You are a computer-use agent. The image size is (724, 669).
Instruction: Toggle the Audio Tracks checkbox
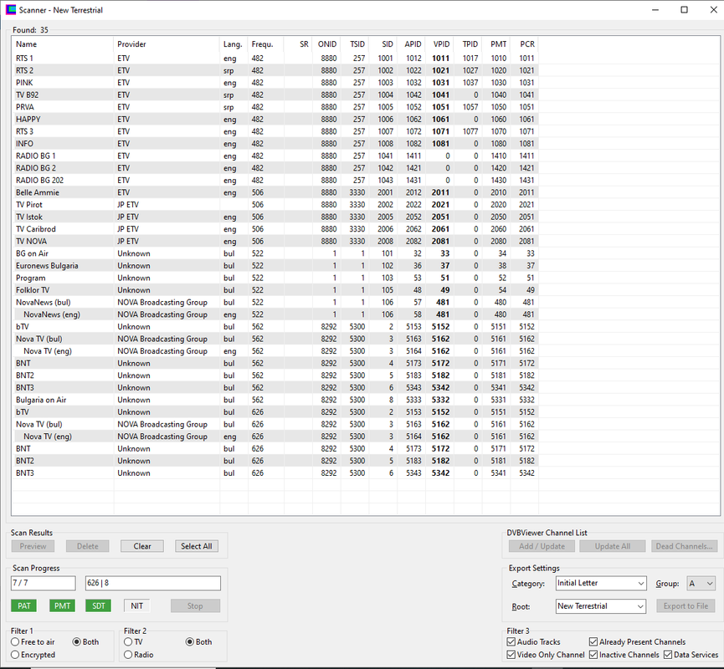pyautogui.click(x=533, y=641)
